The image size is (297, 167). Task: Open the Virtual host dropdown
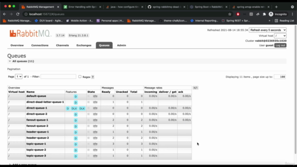[x=280, y=36]
